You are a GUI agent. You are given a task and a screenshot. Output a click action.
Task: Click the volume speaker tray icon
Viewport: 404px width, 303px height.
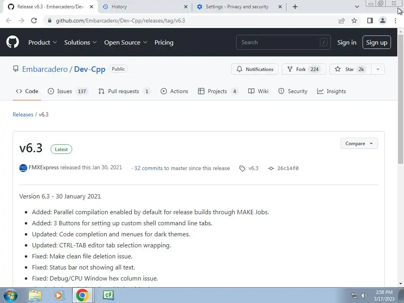click(x=364, y=296)
